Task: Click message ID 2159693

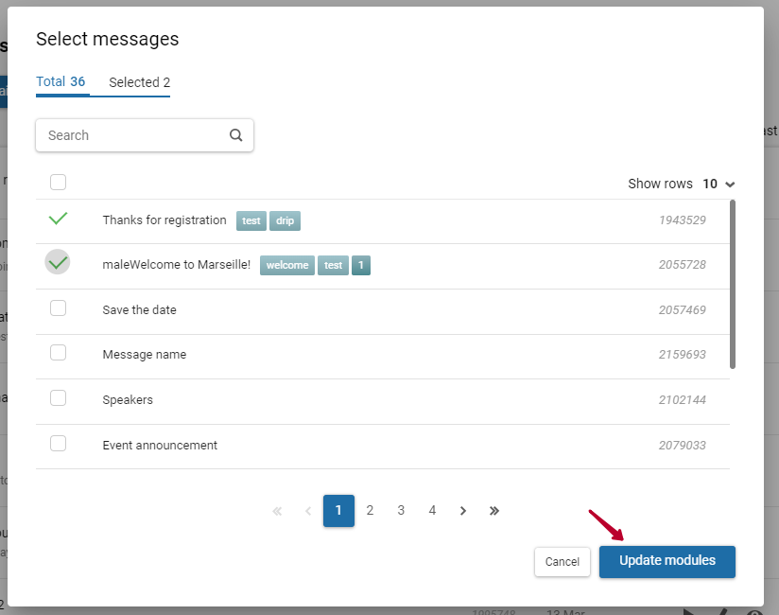Action: pyautogui.click(x=683, y=355)
